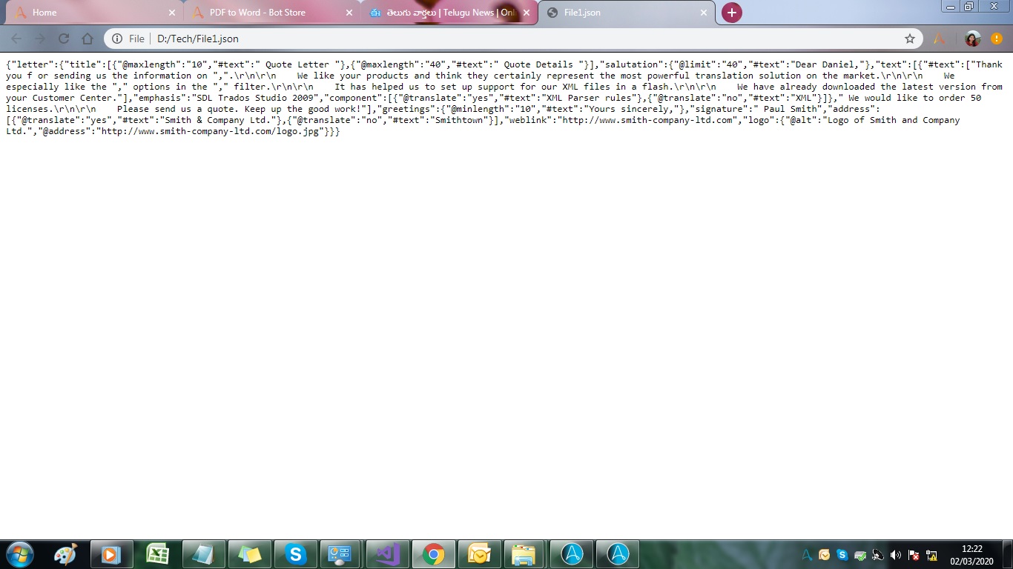
Task: Open the second Automation Anywhere taskbar icon
Action: point(617,554)
